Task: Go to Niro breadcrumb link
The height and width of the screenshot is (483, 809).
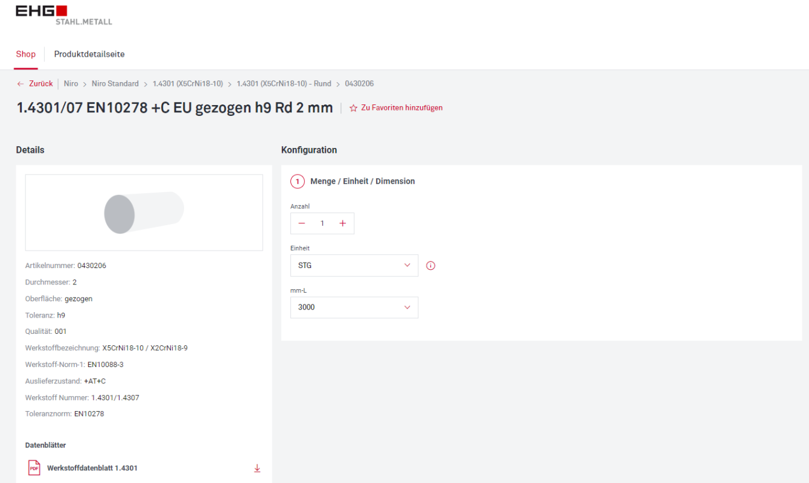Action: click(x=71, y=84)
